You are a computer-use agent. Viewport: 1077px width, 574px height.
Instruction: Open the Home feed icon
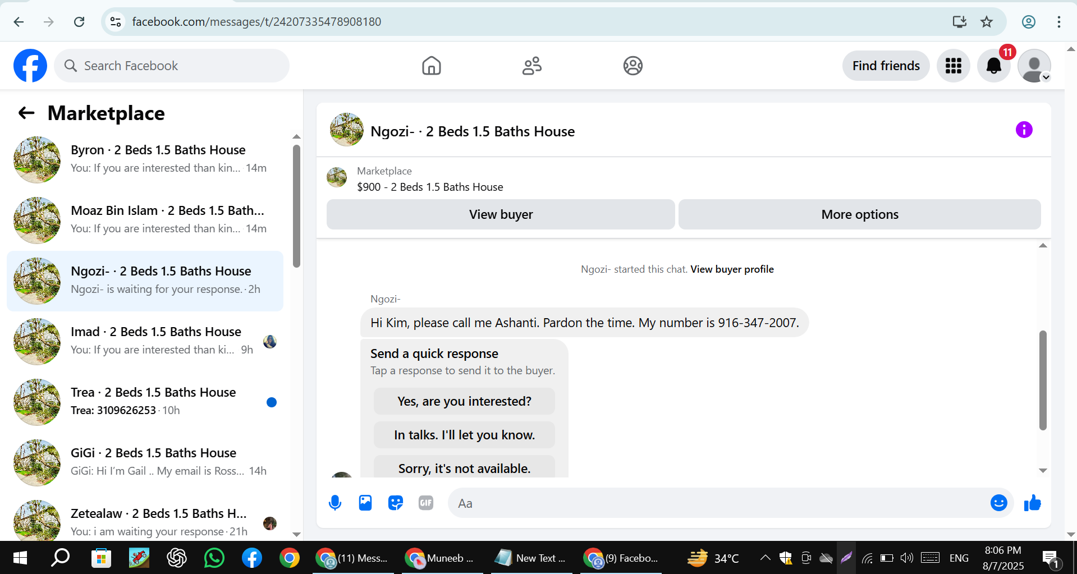point(431,66)
